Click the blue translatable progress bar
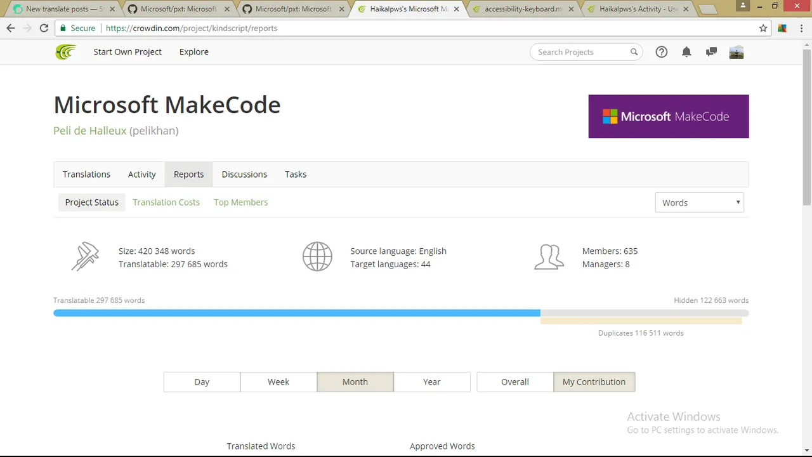 tap(297, 313)
